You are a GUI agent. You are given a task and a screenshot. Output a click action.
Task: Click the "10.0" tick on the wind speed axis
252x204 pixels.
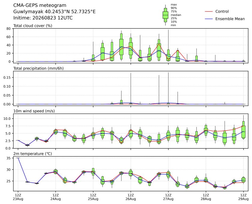(7, 118)
